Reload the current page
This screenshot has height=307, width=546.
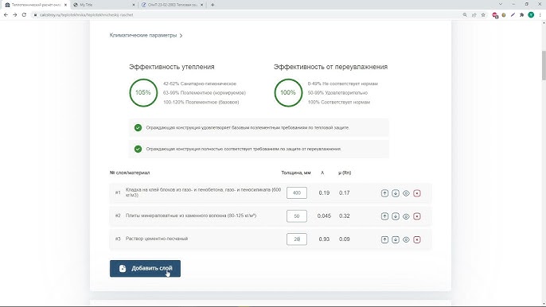pos(24,15)
